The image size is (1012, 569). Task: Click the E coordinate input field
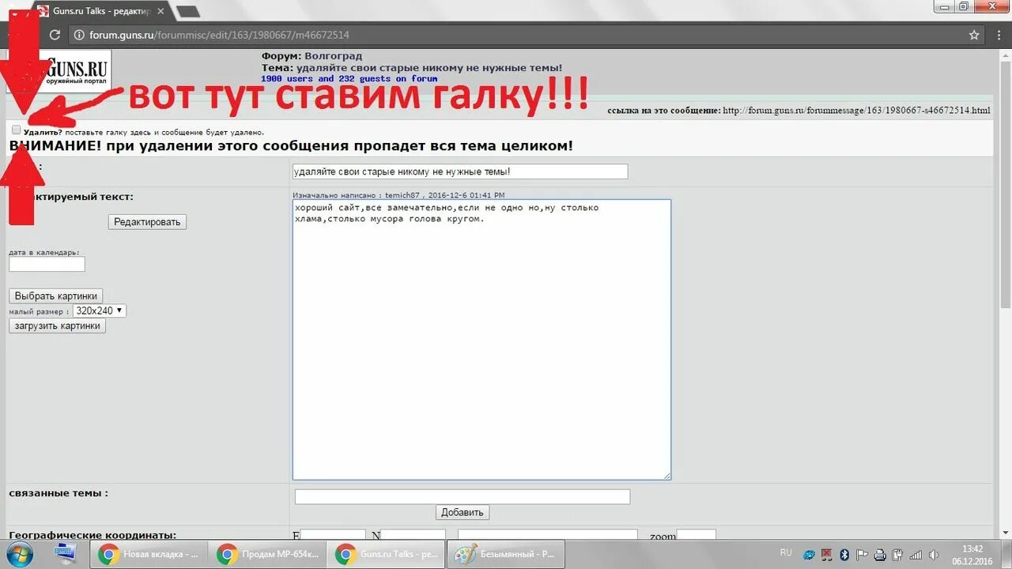(333, 536)
